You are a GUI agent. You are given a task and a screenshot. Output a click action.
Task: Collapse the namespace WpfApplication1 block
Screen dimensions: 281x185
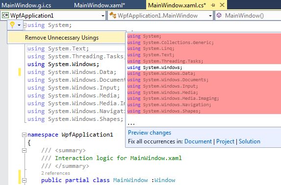(x=24, y=135)
